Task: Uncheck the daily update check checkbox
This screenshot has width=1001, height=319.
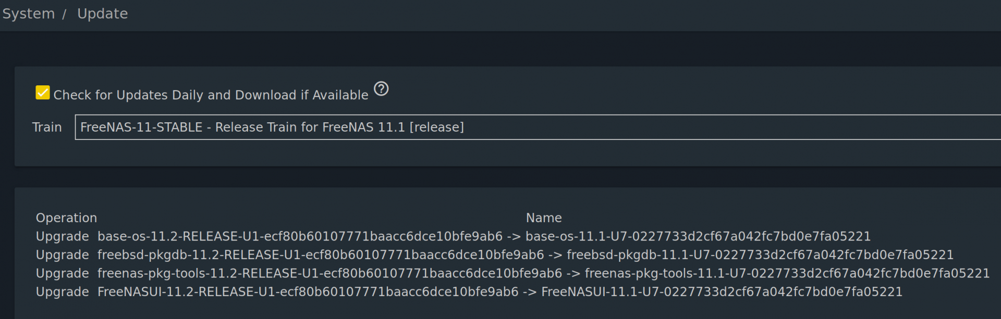Action: coord(43,93)
